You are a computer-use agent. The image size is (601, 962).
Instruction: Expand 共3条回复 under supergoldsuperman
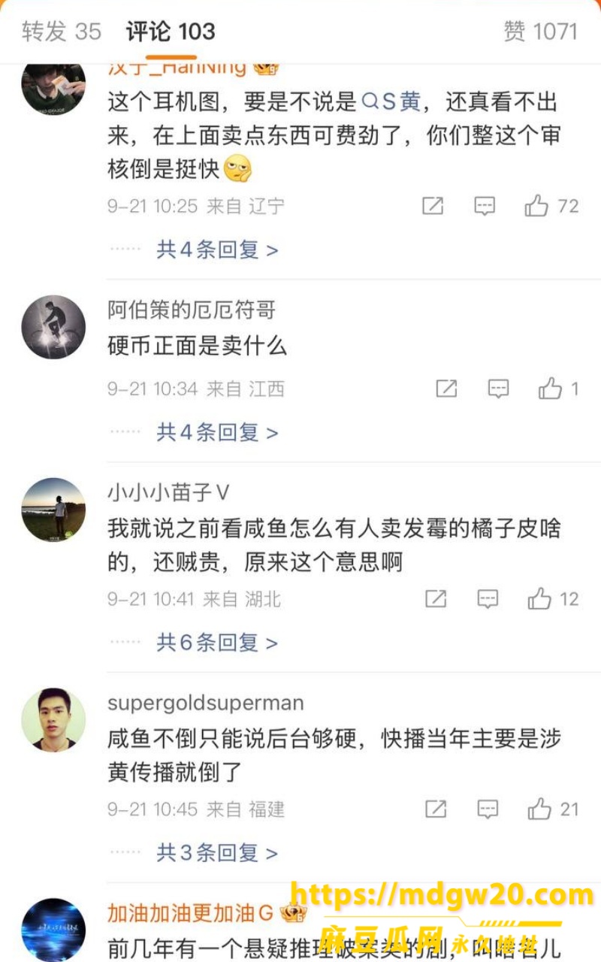tap(217, 853)
